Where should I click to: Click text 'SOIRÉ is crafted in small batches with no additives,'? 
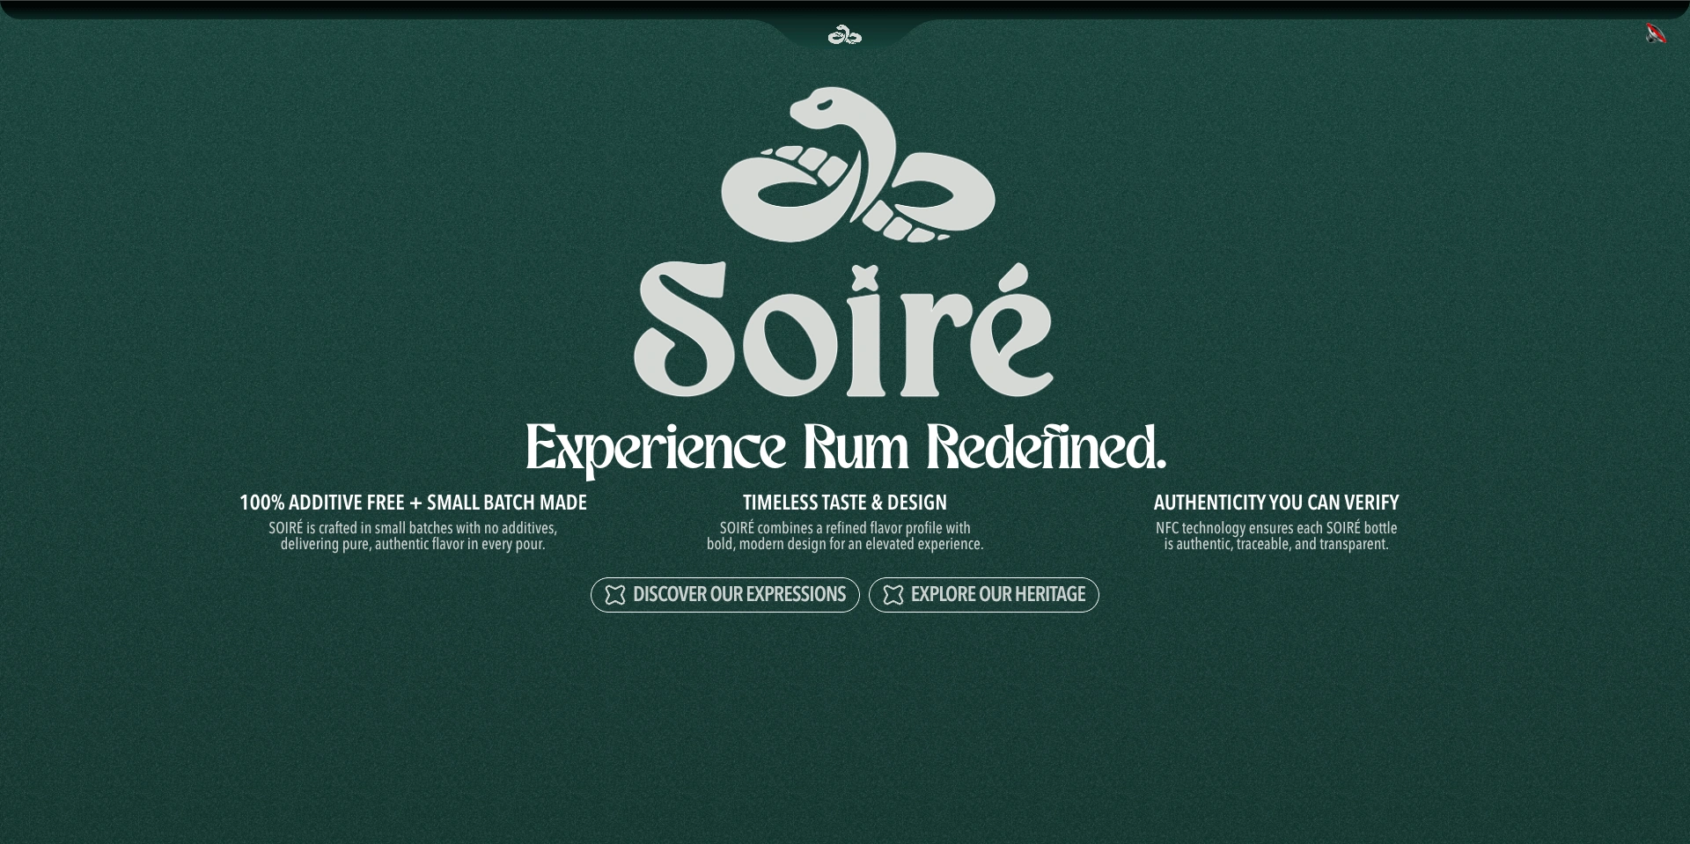(x=413, y=528)
